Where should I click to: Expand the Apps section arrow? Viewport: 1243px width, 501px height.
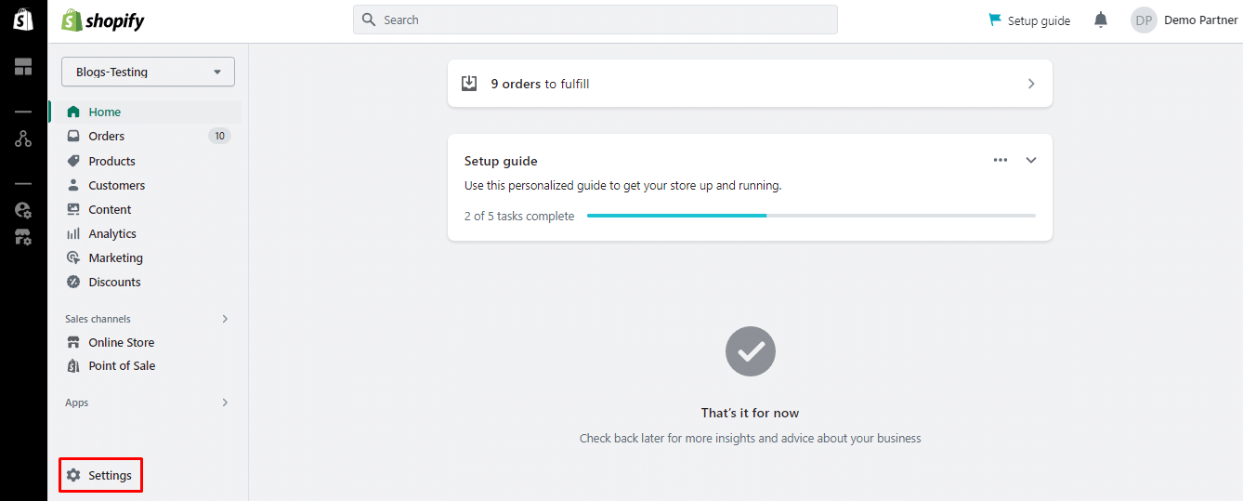pos(225,402)
